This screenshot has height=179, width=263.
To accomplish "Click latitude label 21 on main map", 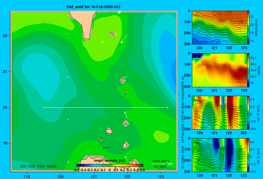I will point(5,72).
